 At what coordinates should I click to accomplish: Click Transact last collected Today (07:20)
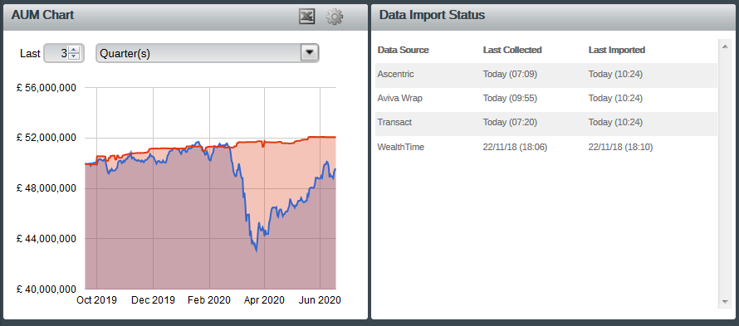(x=510, y=123)
